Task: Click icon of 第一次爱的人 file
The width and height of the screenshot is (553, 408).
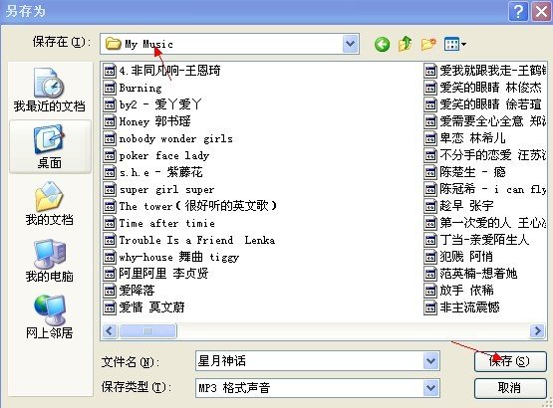Action: point(430,223)
